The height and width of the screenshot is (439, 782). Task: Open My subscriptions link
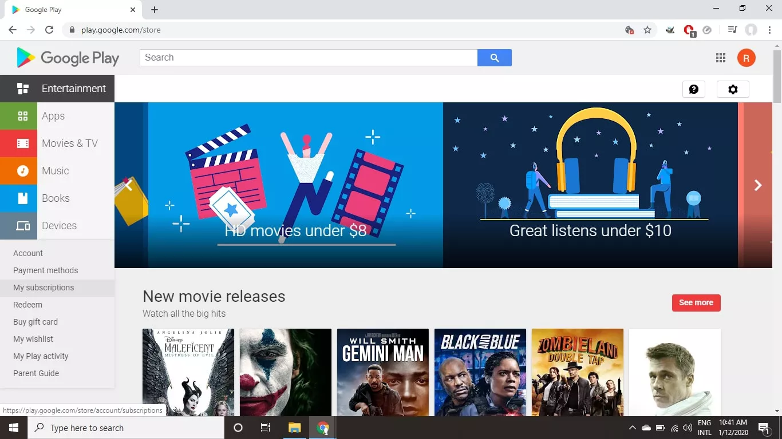click(x=44, y=288)
